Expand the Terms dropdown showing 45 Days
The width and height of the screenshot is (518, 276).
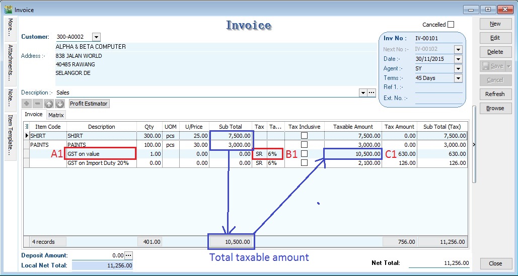pos(458,78)
